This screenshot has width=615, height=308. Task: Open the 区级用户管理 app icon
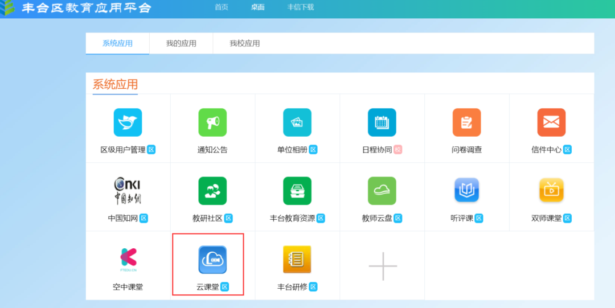(128, 122)
